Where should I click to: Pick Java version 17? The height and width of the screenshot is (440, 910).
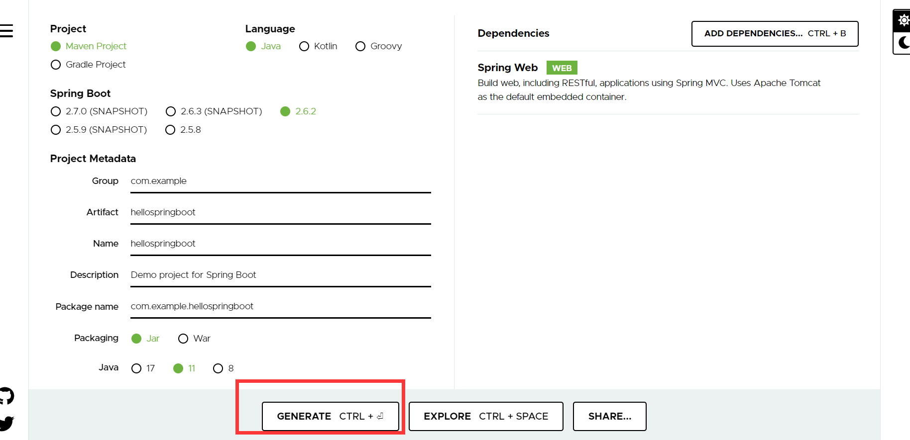click(143, 368)
